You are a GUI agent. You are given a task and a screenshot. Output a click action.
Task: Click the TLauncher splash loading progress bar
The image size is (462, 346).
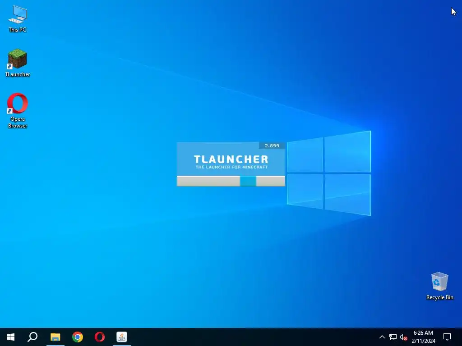[231, 181]
